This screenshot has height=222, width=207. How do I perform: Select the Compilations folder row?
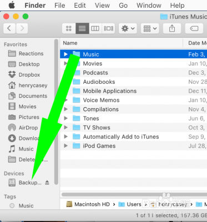click(x=134, y=109)
